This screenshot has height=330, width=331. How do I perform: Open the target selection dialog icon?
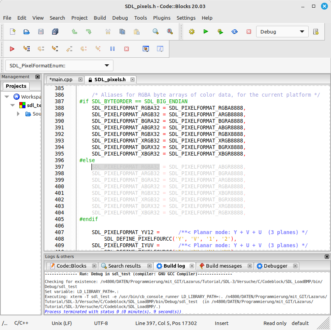tap(316, 32)
